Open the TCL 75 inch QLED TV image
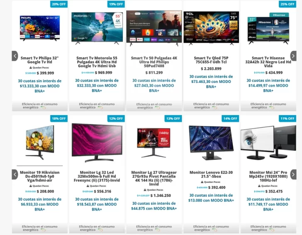This screenshot has height=235, width=302. pos(211,28)
